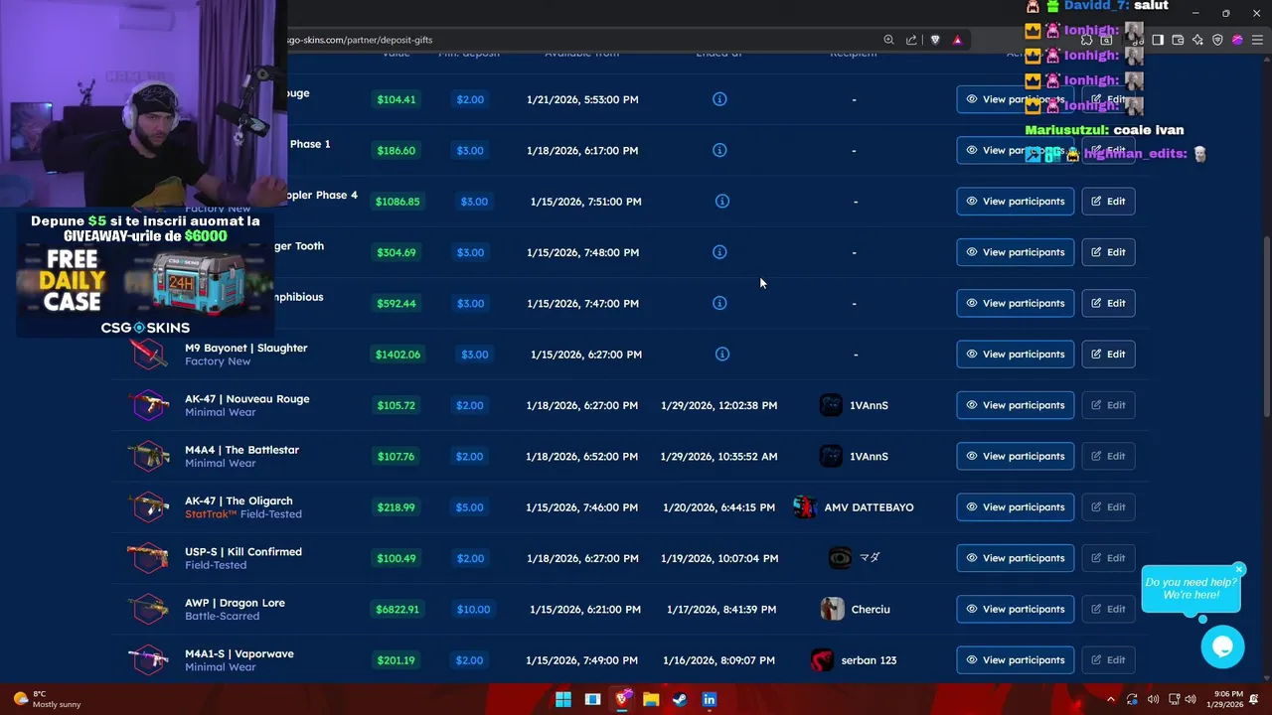
Task: Open LinkedIn app from the taskbar
Action: coord(709,699)
